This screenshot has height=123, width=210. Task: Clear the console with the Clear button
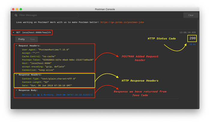pos(191,15)
